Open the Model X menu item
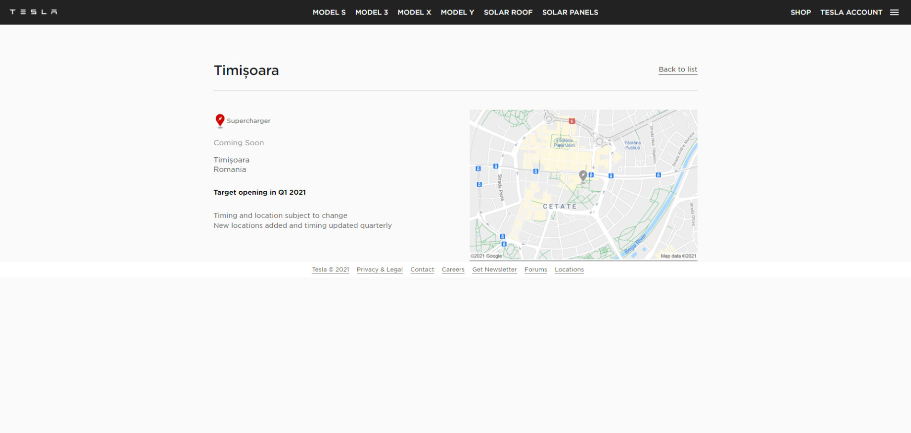The width and height of the screenshot is (911, 433). [x=414, y=12]
